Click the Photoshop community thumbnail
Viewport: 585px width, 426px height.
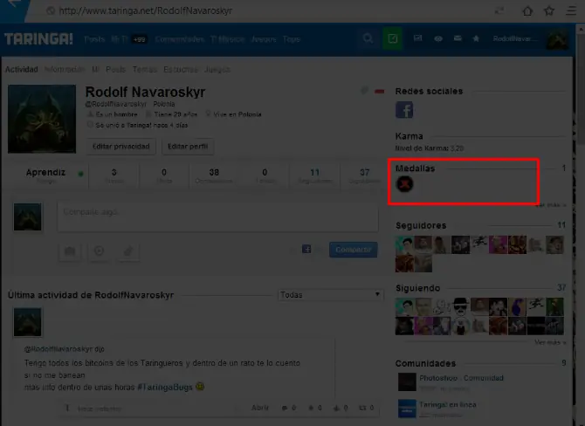[407, 381]
